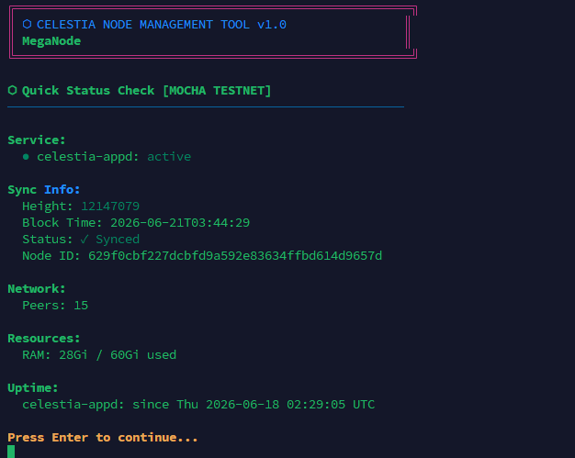Click the block time 2026-06-21T03:44:29

(x=180, y=223)
